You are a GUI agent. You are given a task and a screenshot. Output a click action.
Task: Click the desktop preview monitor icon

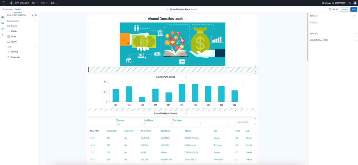[x=330, y=9]
